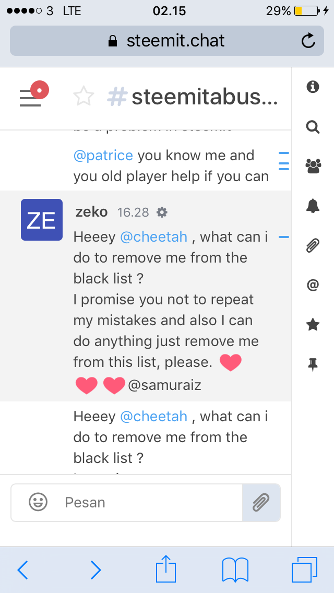The image size is (334, 593).
Task: Toggle favorite star for steemitabuse channel
Action: coord(83,97)
